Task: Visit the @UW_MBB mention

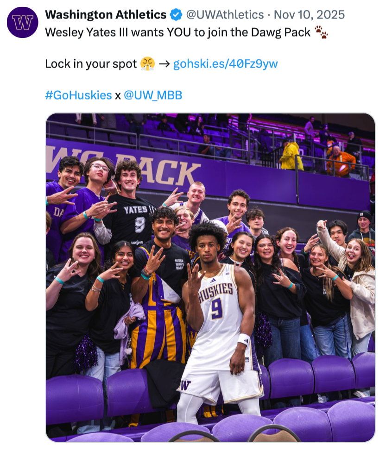Action: (153, 95)
